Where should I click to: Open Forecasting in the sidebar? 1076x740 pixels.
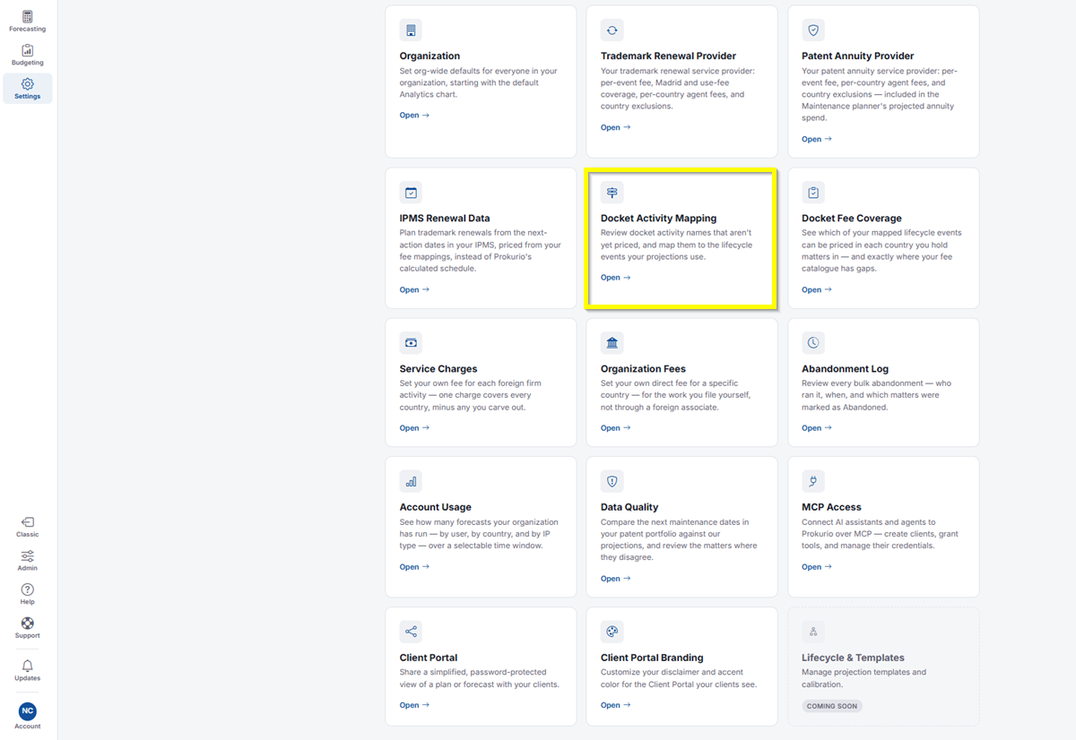27,22
